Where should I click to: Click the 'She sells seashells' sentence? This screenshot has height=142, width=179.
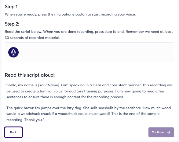tap(112, 108)
